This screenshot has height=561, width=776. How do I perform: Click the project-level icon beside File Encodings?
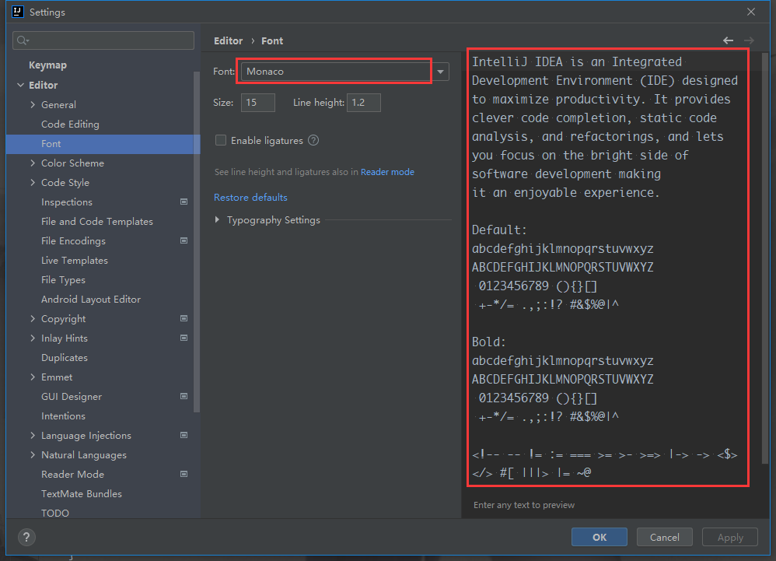184,241
